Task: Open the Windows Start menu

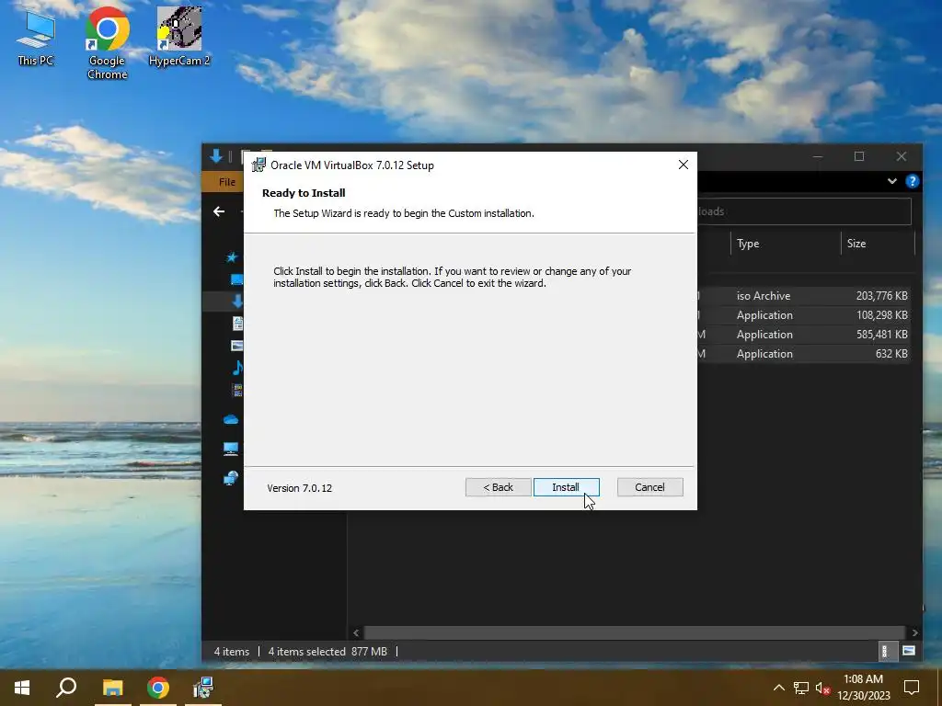Action: tap(22, 688)
